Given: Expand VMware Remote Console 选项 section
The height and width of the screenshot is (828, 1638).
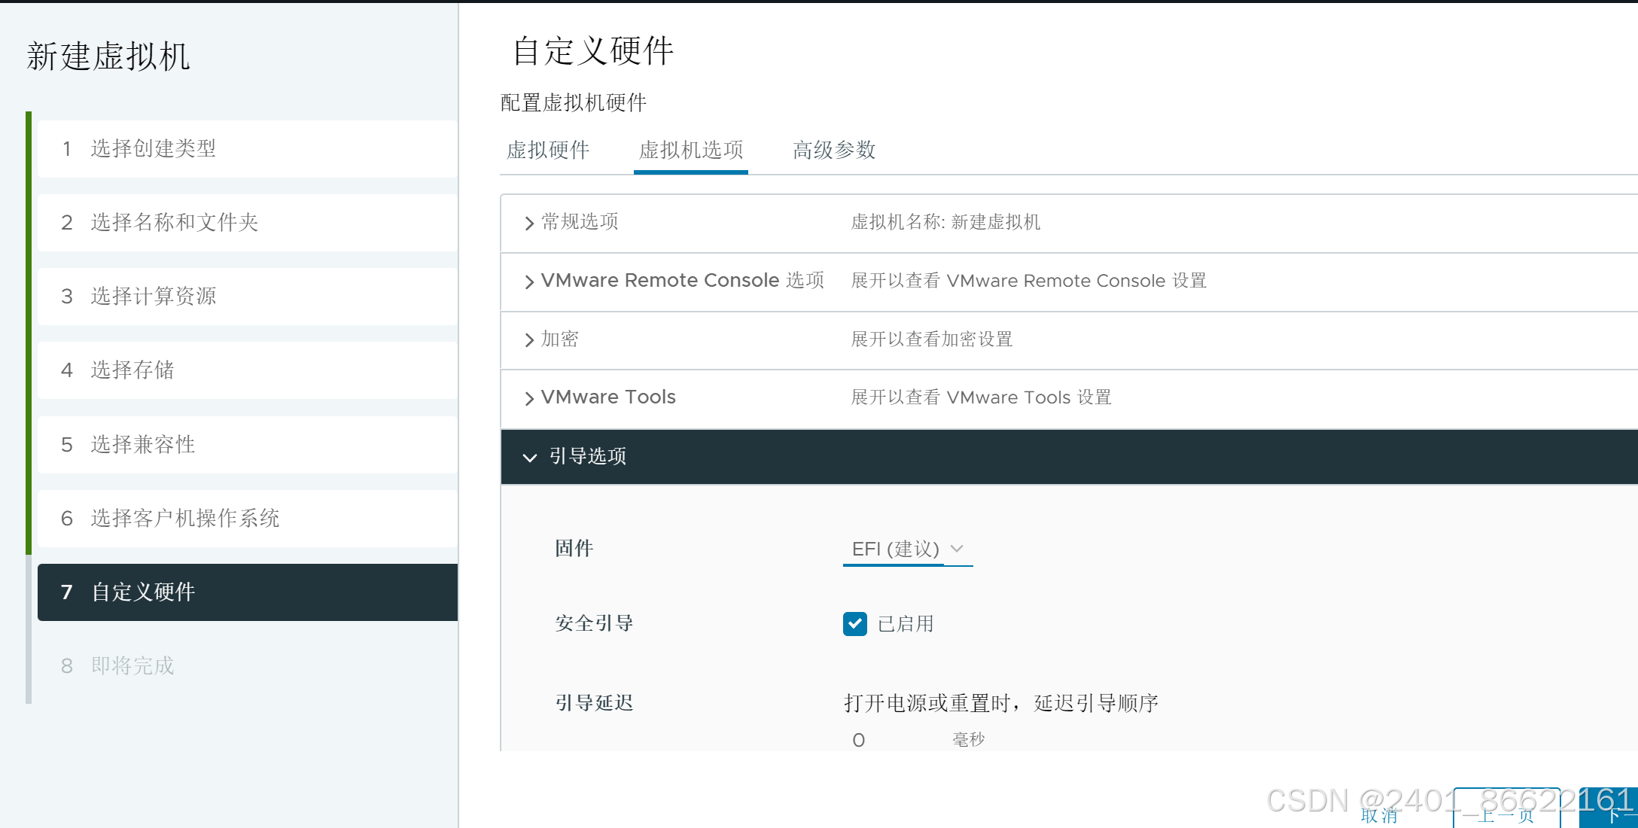Looking at the screenshot, I should pos(529,282).
